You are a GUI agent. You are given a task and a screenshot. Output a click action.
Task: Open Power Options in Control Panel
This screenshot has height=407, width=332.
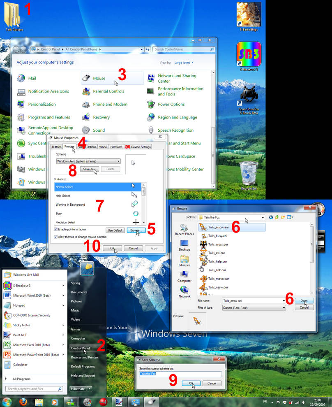pos(166,104)
